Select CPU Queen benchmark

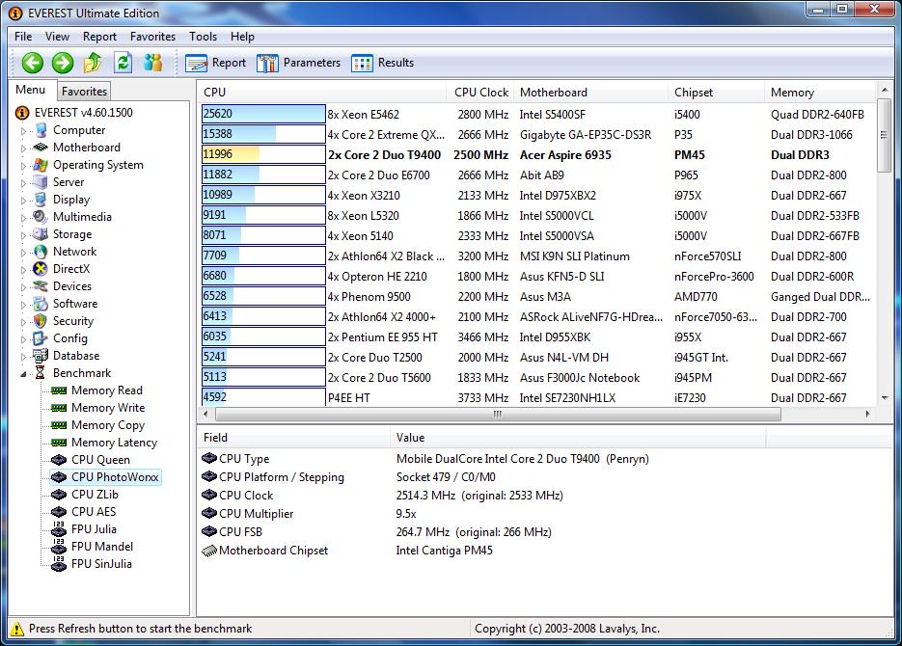click(100, 460)
